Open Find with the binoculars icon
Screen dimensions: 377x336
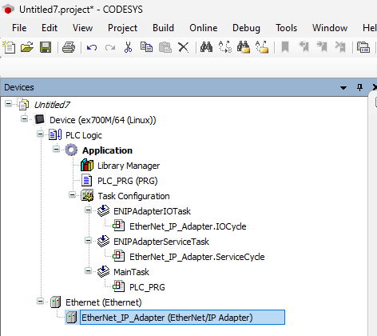coord(206,47)
